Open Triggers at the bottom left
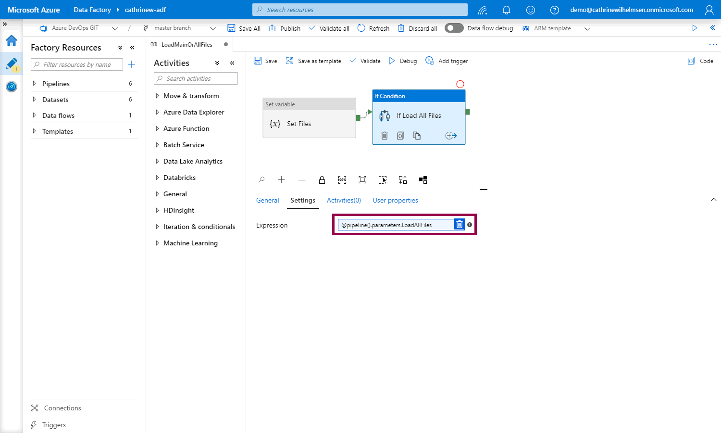The height and width of the screenshot is (433, 721). pyautogui.click(x=53, y=425)
